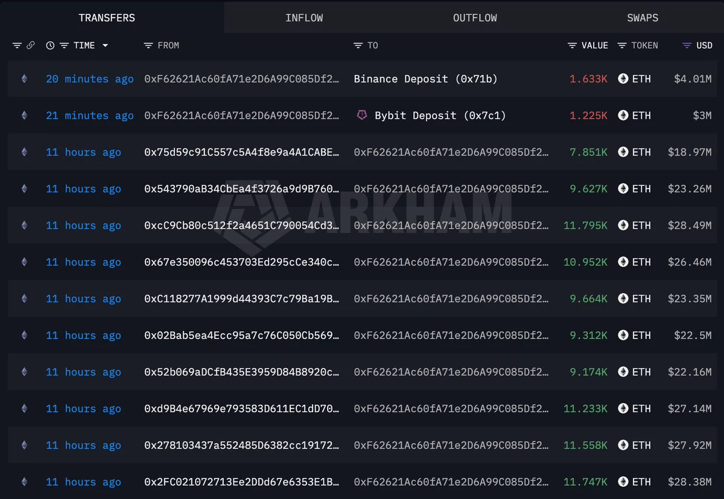Image resolution: width=724 pixels, height=499 pixels.
Task: Open sender address 0x52b069aDCfB435E3959D84B8920c
Action: 241,372
